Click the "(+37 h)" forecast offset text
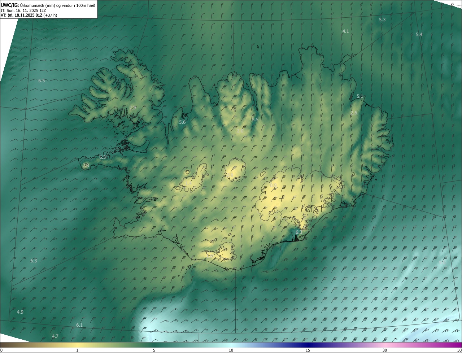462x353 pixels. click(50, 15)
